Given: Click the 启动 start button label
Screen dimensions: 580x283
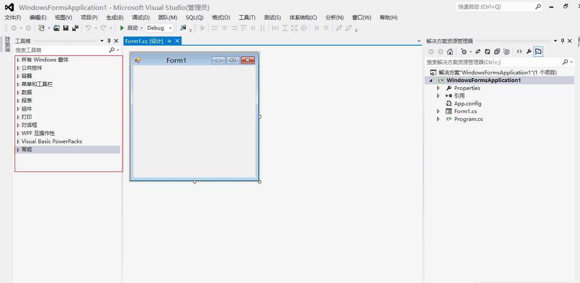Looking at the screenshot, I should tap(133, 28).
